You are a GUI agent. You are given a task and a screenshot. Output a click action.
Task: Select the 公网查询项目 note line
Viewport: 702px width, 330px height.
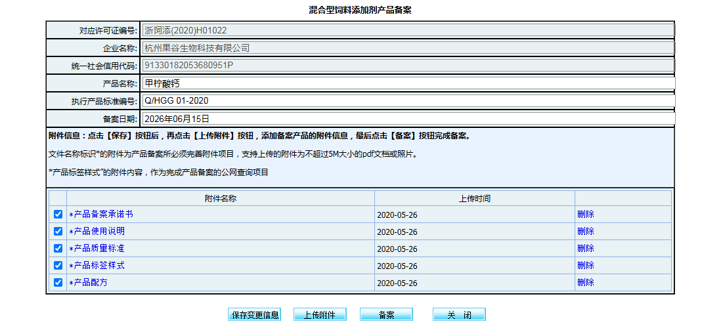(x=158, y=172)
